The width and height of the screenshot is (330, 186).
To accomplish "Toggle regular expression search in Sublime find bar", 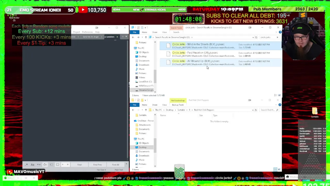I will click(26, 165).
